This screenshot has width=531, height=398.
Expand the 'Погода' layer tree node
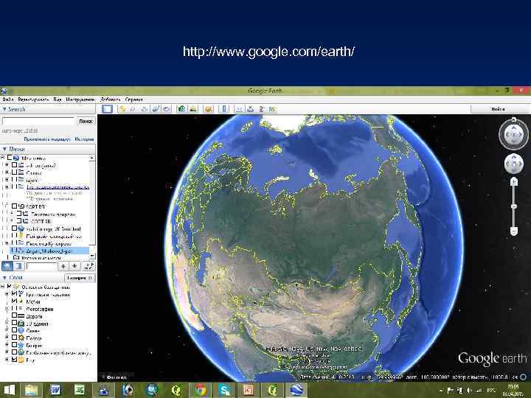tap(7, 338)
